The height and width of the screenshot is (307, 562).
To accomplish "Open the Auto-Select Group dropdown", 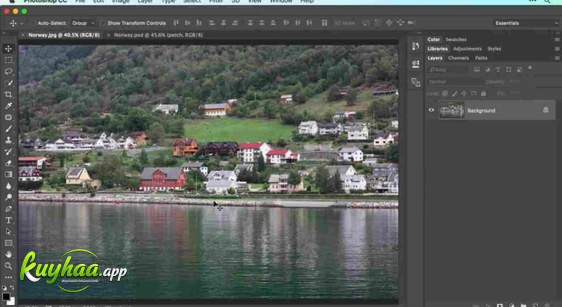I will [x=83, y=23].
